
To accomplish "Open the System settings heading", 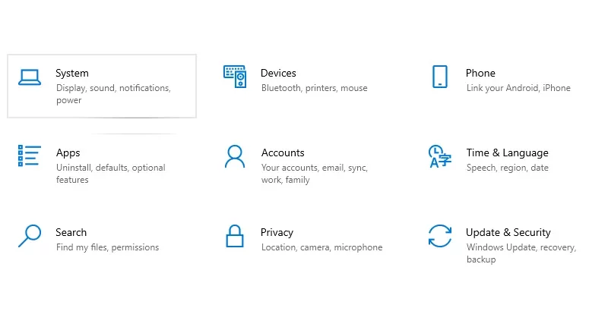I will 72,73.
